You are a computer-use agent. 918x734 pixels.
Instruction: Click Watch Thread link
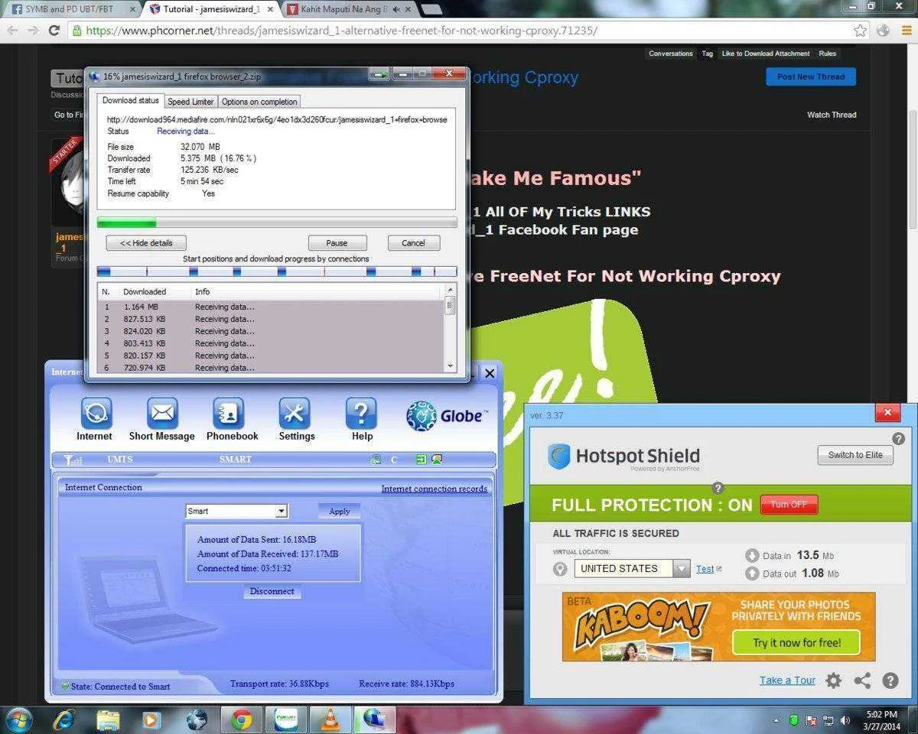click(832, 115)
